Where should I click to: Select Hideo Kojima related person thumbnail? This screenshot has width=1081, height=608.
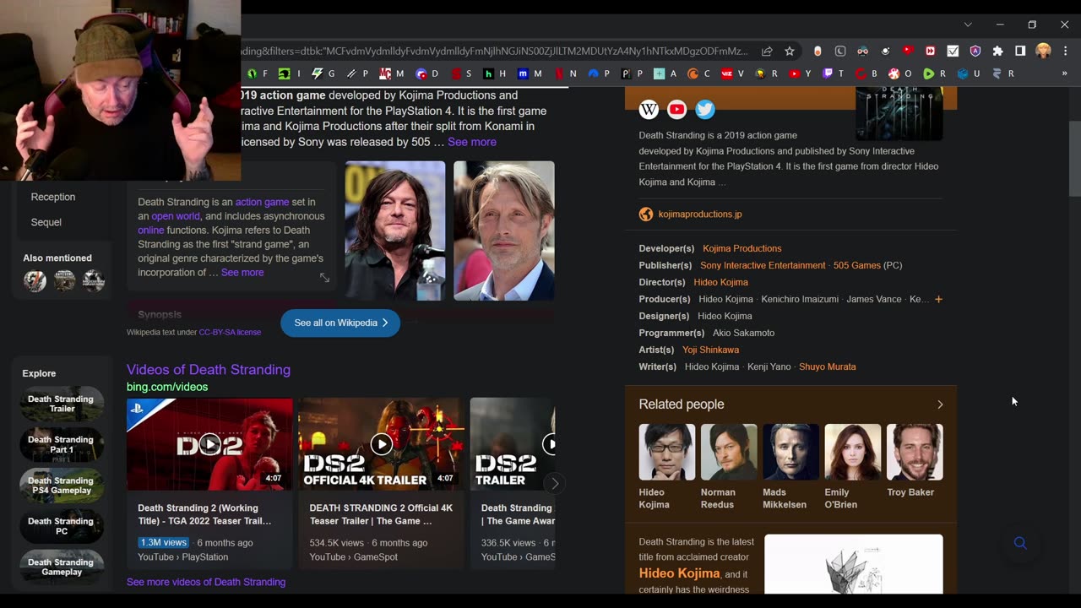point(667,452)
